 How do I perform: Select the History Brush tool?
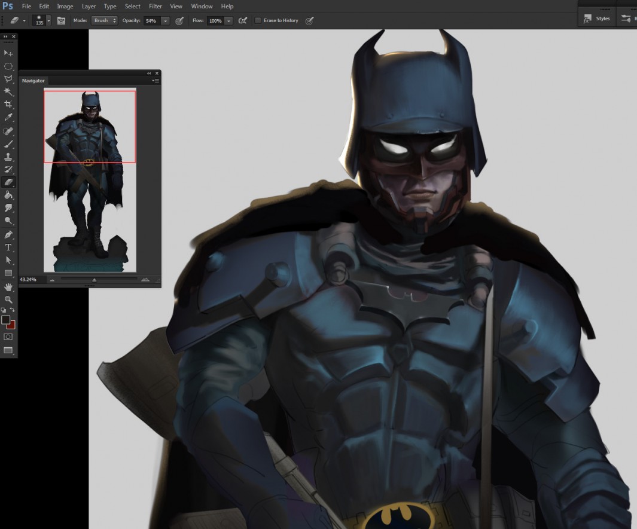click(x=8, y=169)
